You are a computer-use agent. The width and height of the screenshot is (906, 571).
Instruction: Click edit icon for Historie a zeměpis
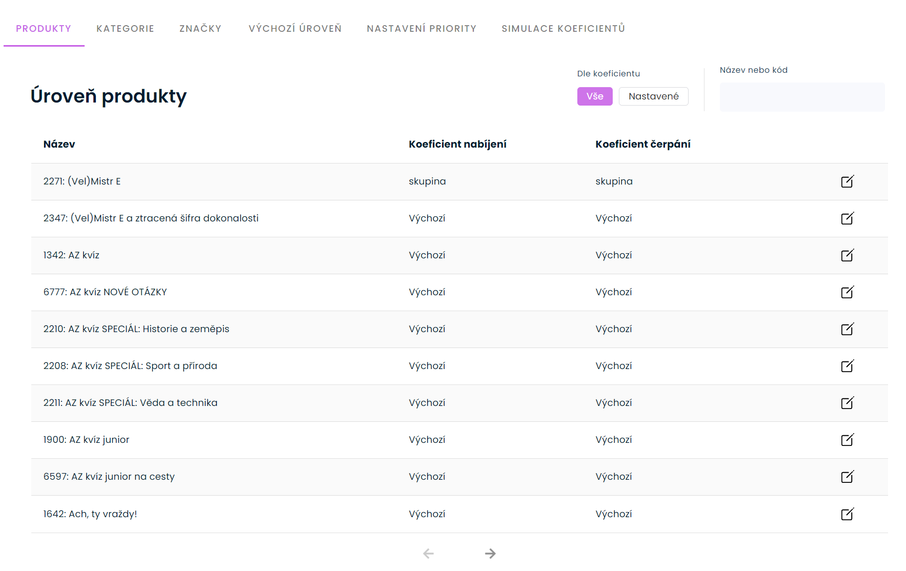(x=847, y=329)
